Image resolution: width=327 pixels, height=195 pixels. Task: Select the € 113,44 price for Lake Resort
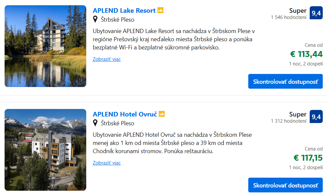[307, 54]
